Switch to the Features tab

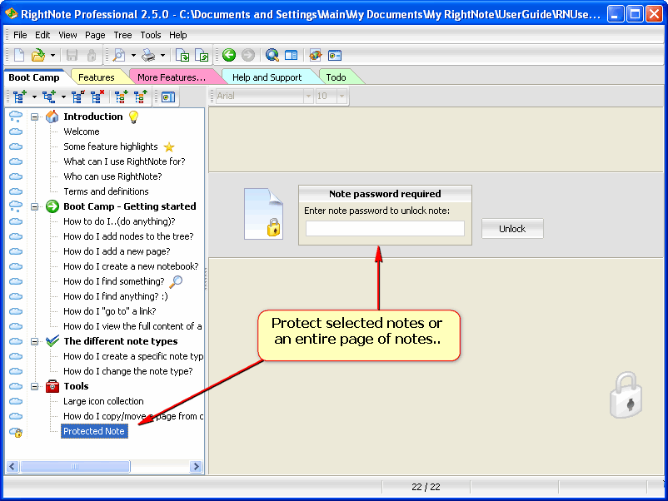click(97, 77)
